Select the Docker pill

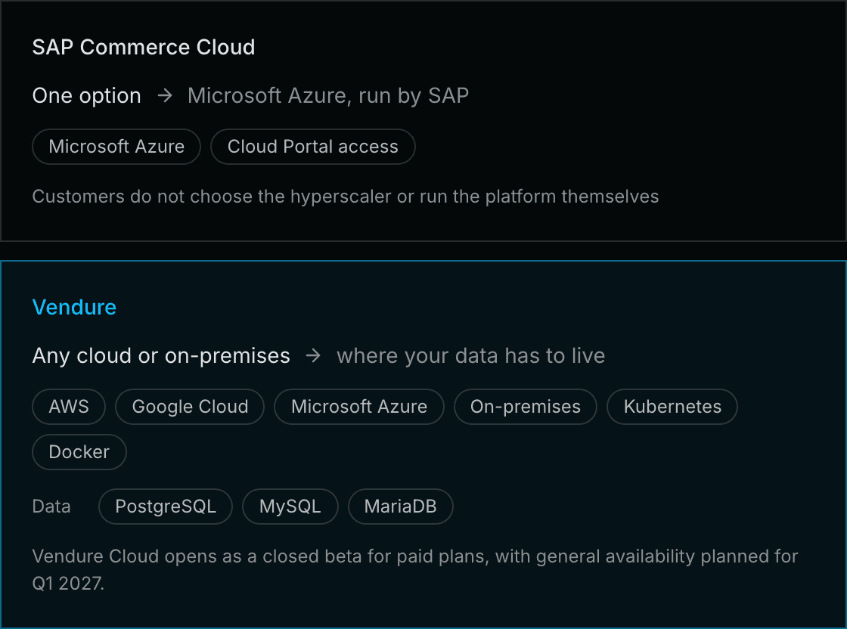tap(79, 452)
